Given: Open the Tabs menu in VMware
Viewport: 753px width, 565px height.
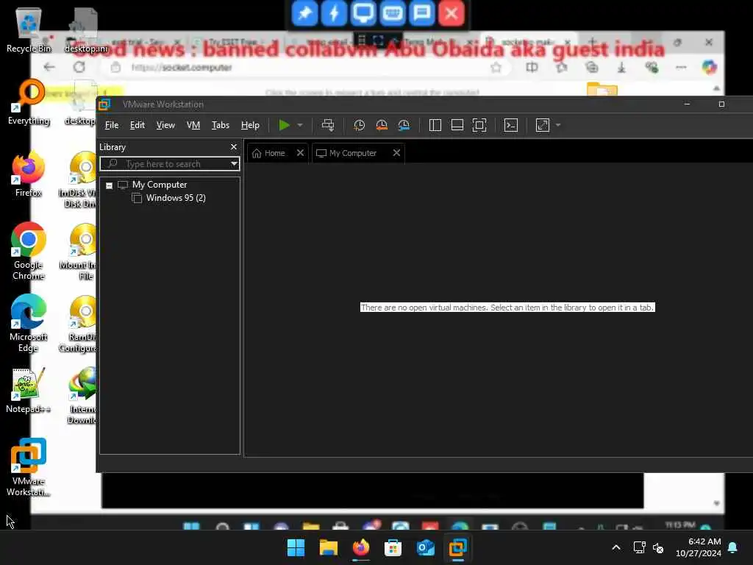Looking at the screenshot, I should click(x=221, y=125).
